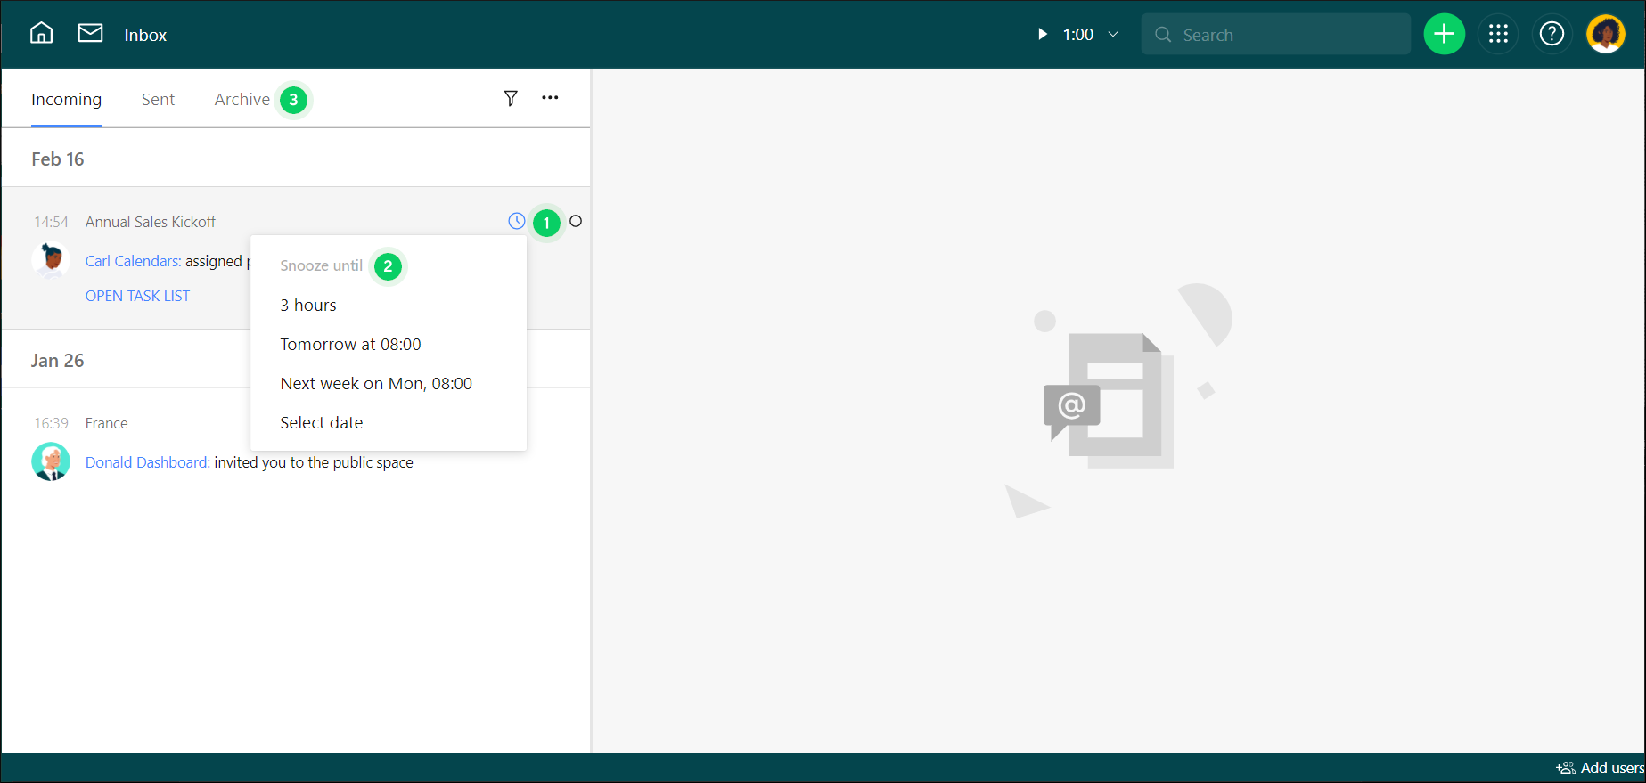Open the Inbox envelope icon
Viewport: 1646px width, 783px height.
click(90, 34)
